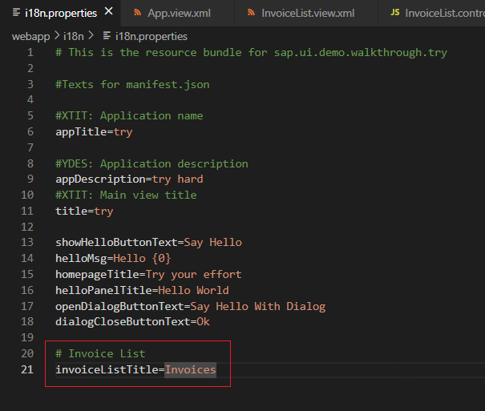Click the highlighted 'Invoices' value
Viewport: 485px width, 411px height.
click(190, 370)
